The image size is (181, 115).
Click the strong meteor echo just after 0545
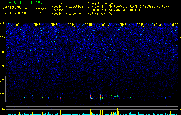pyautogui.click(x=91, y=97)
